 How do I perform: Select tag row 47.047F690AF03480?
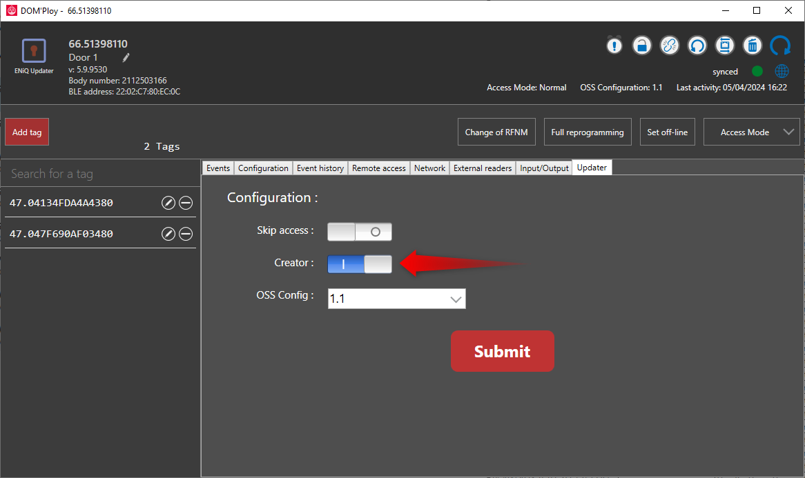coord(101,234)
